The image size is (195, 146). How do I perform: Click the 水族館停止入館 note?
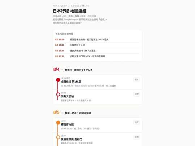pyautogui.click(x=77, y=45)
